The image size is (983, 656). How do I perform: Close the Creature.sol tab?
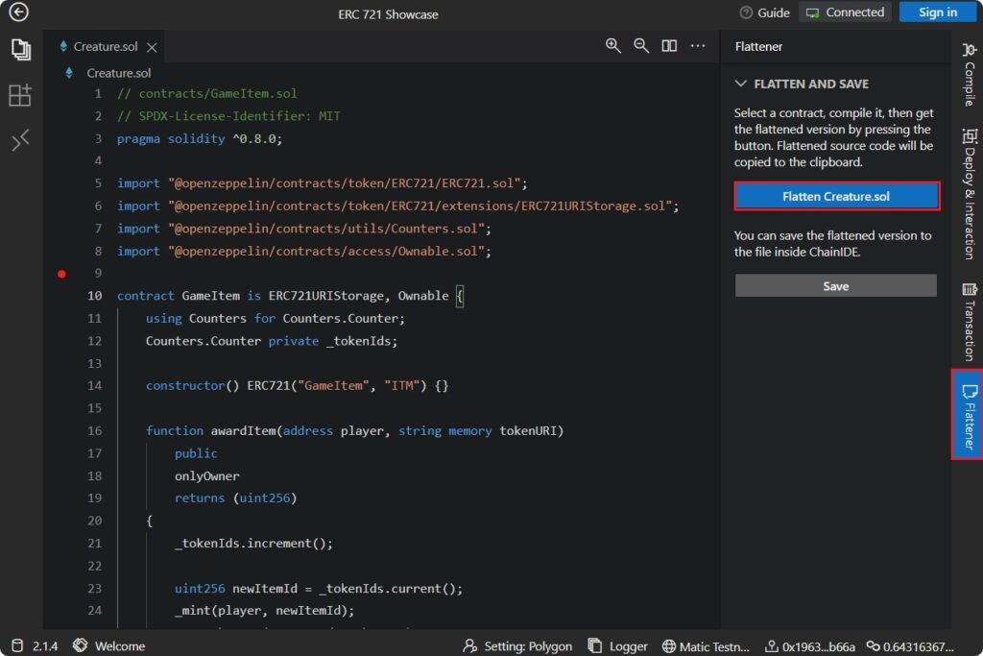coord(152,47)
